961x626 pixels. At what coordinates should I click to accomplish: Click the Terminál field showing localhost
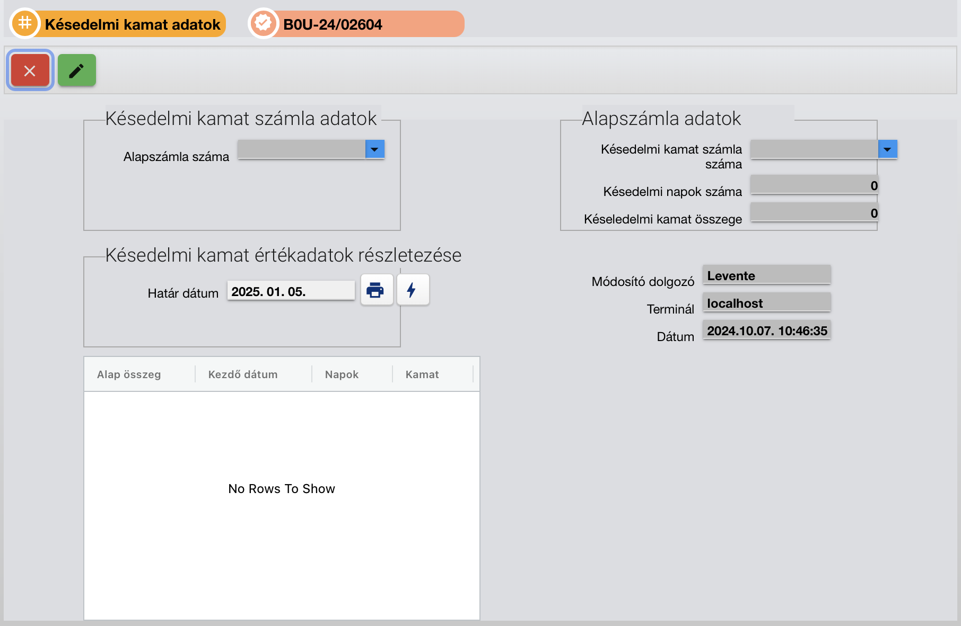[x=767, y=302]
